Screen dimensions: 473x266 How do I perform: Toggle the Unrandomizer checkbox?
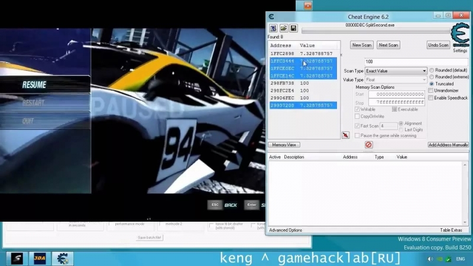click(431, 90)
